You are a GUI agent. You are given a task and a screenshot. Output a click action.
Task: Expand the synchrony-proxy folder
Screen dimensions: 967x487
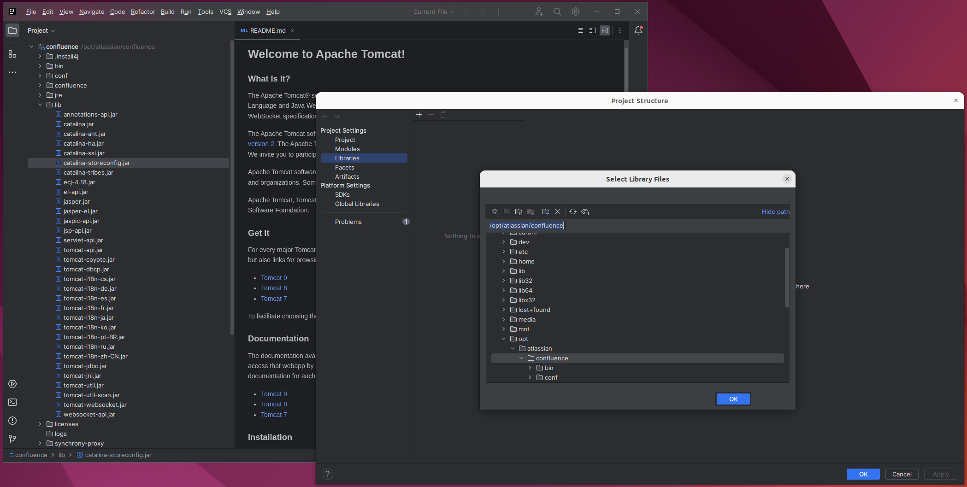[x=40, y=443]
